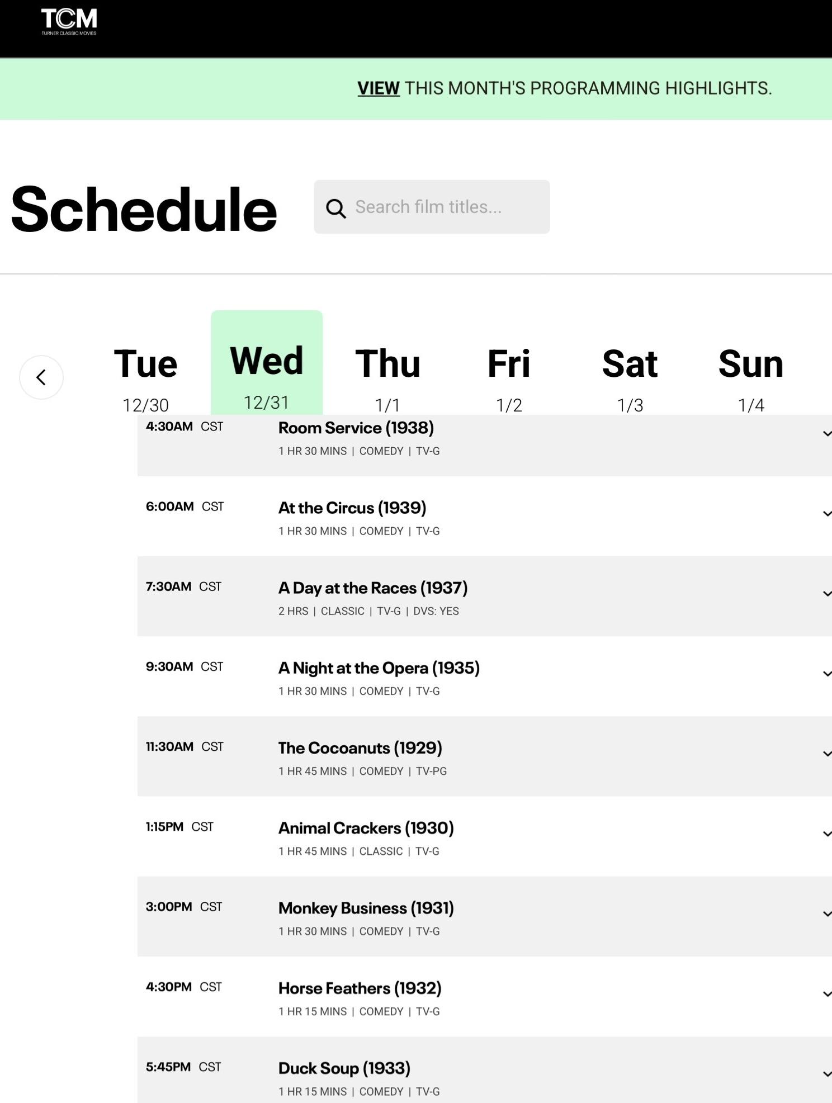The height and width of the screenshot is (1103, 832).
Task: Expand The Cocoanuts (1929) chevron
Action: point(826,753)
